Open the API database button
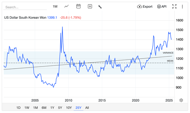This screenshot has width=190, height=113. pyautogui.click(x=162, y=7)
